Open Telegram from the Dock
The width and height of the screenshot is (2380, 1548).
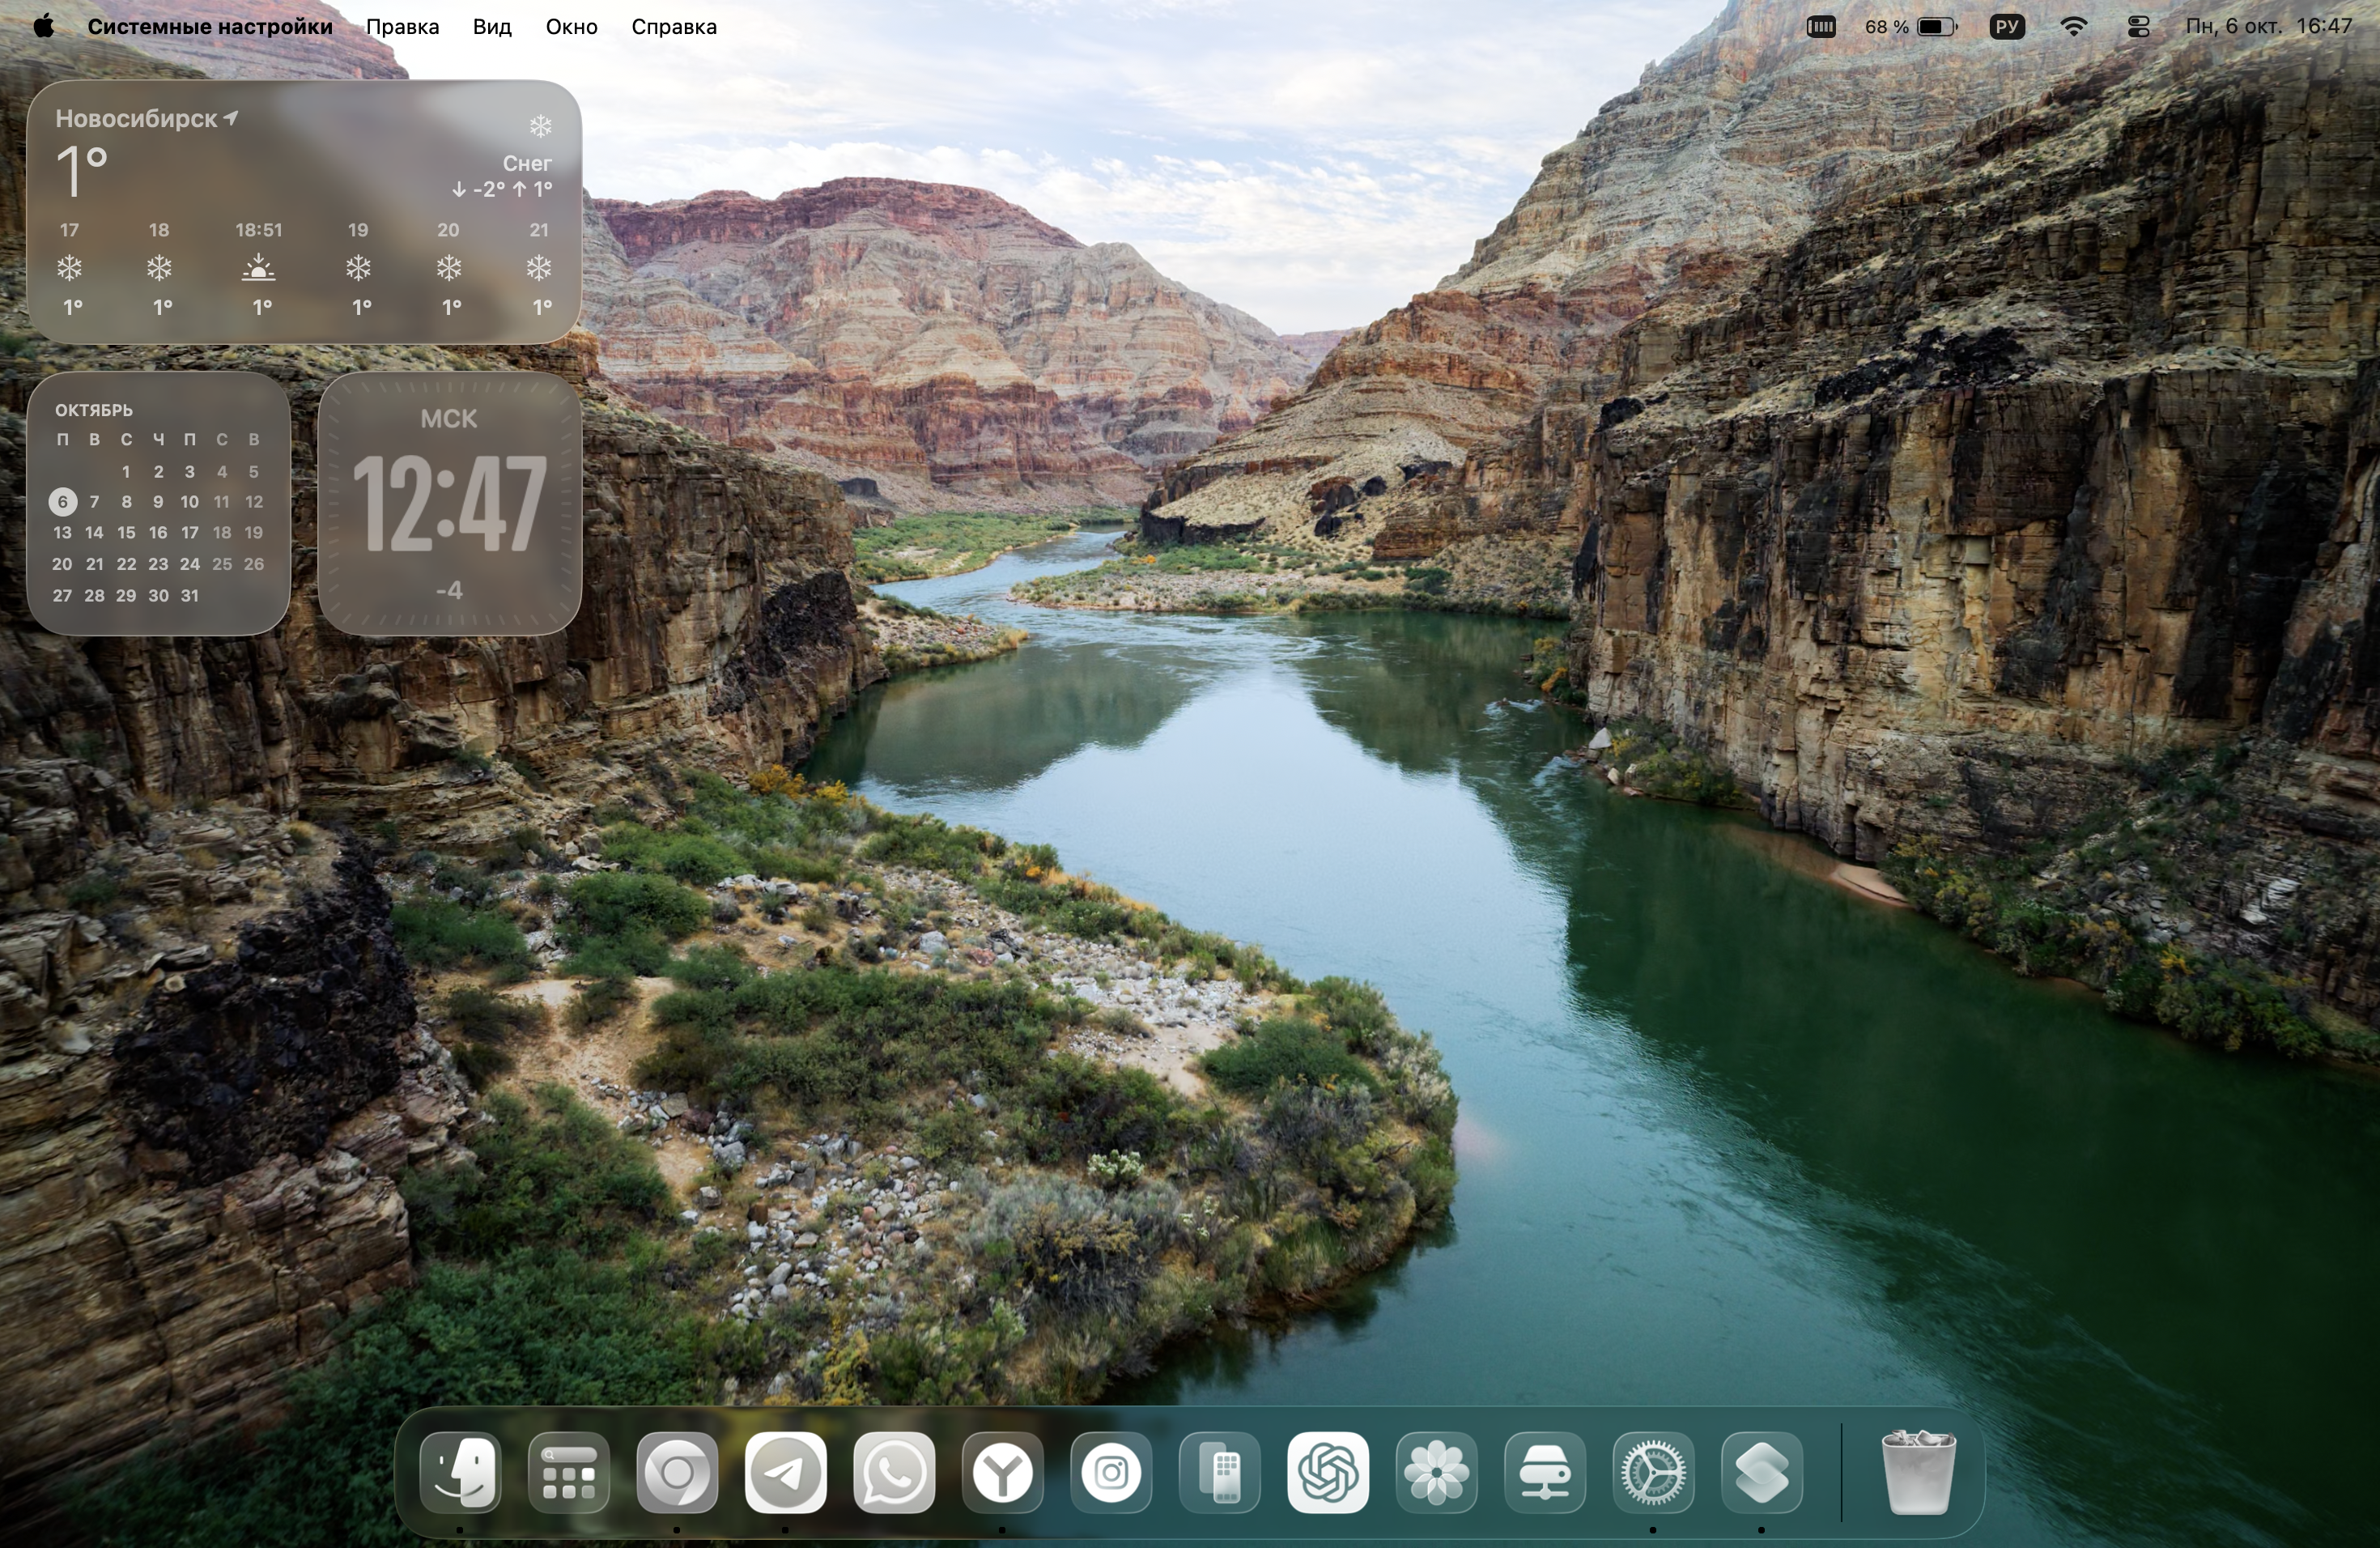tap(785, 1472)
